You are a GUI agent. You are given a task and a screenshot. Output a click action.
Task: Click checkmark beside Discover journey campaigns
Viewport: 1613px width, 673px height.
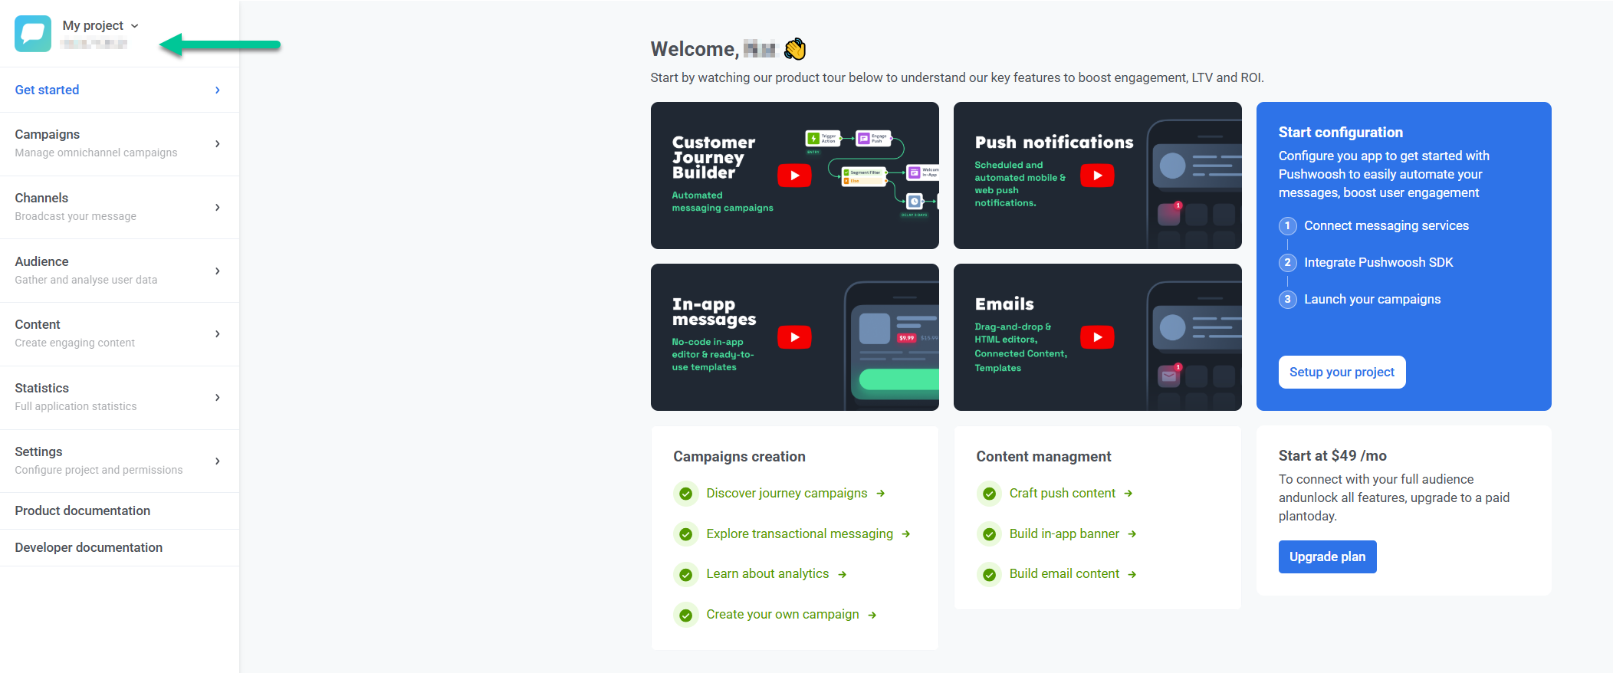click(x=686, y=494)
